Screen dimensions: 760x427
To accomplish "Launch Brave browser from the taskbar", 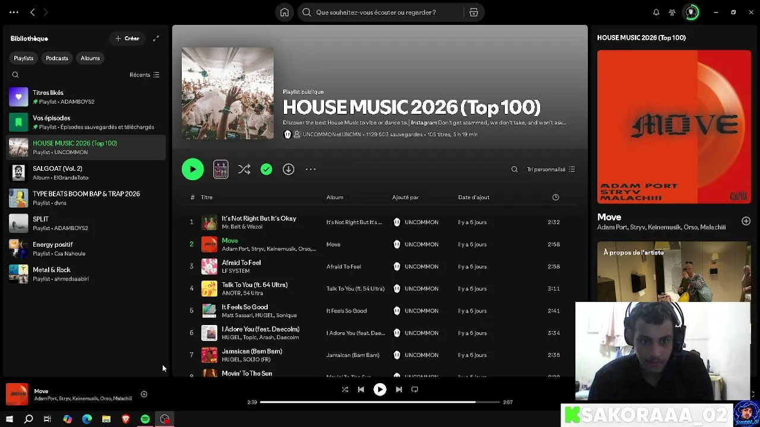I will point(126,419).
